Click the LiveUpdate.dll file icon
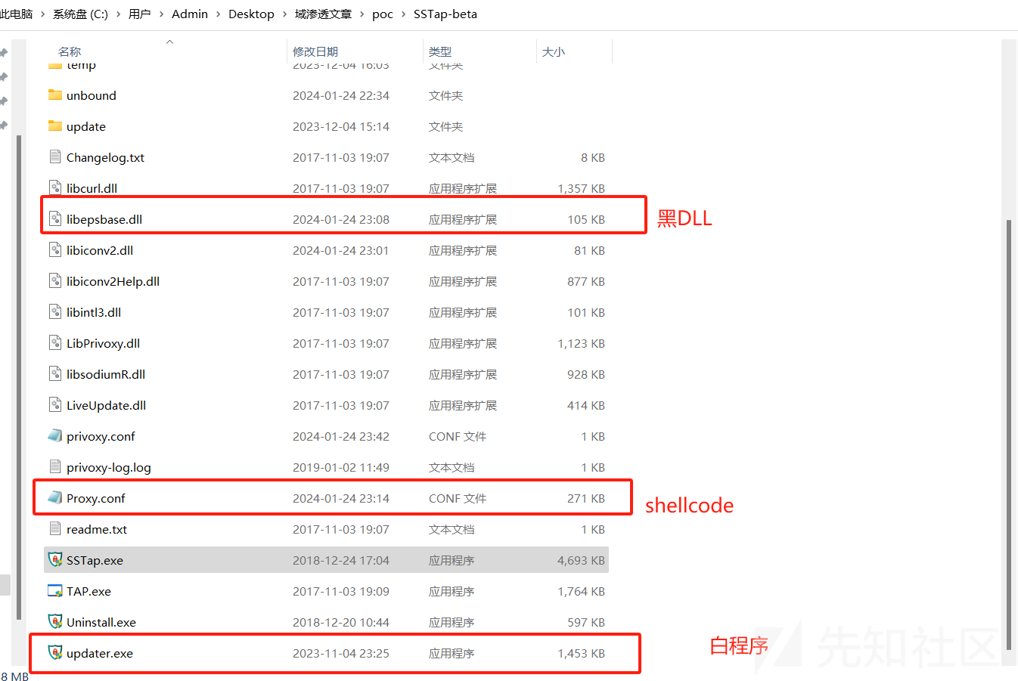The image size is (1018, 681). coord(54,405)
